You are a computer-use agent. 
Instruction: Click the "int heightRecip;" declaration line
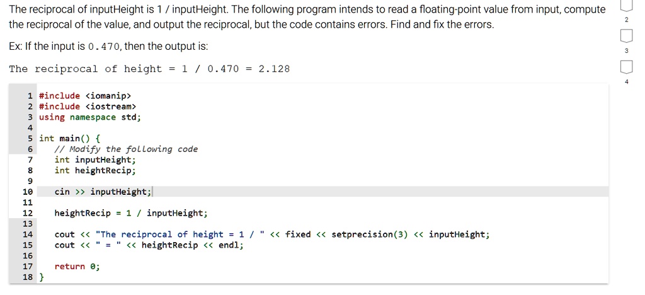point(94,171)
